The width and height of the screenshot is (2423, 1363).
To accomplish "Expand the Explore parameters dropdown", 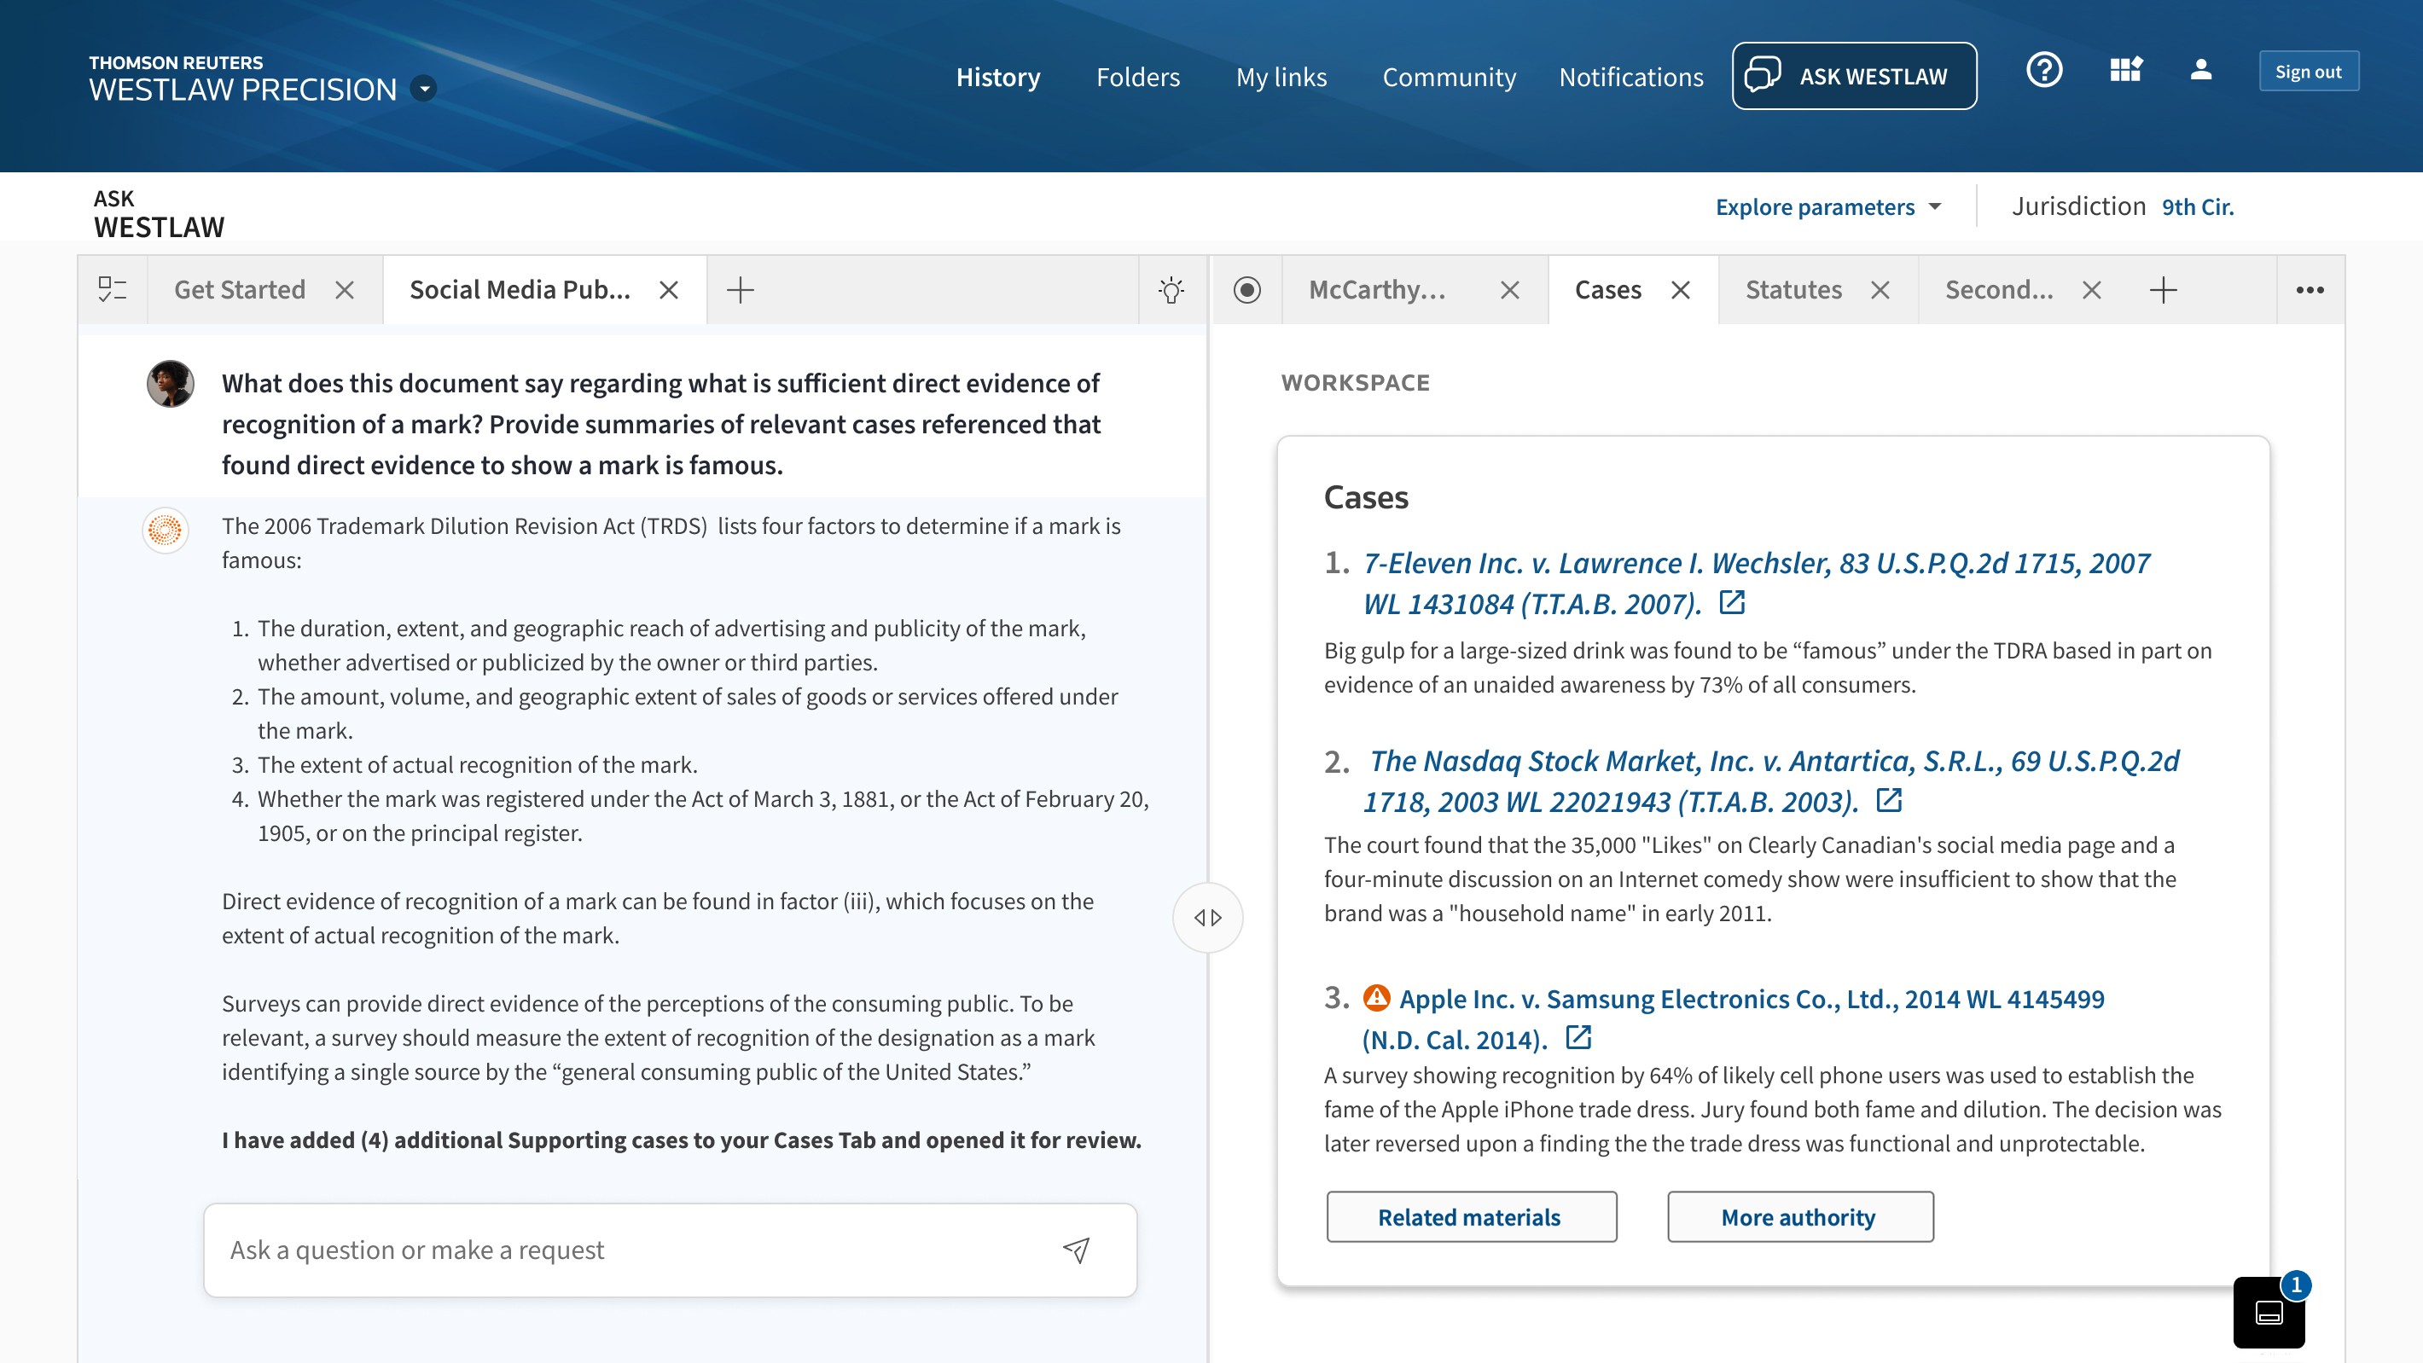I will [x=1827, y=207].
